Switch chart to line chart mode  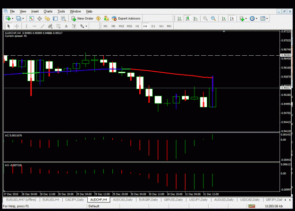[195, 18]
